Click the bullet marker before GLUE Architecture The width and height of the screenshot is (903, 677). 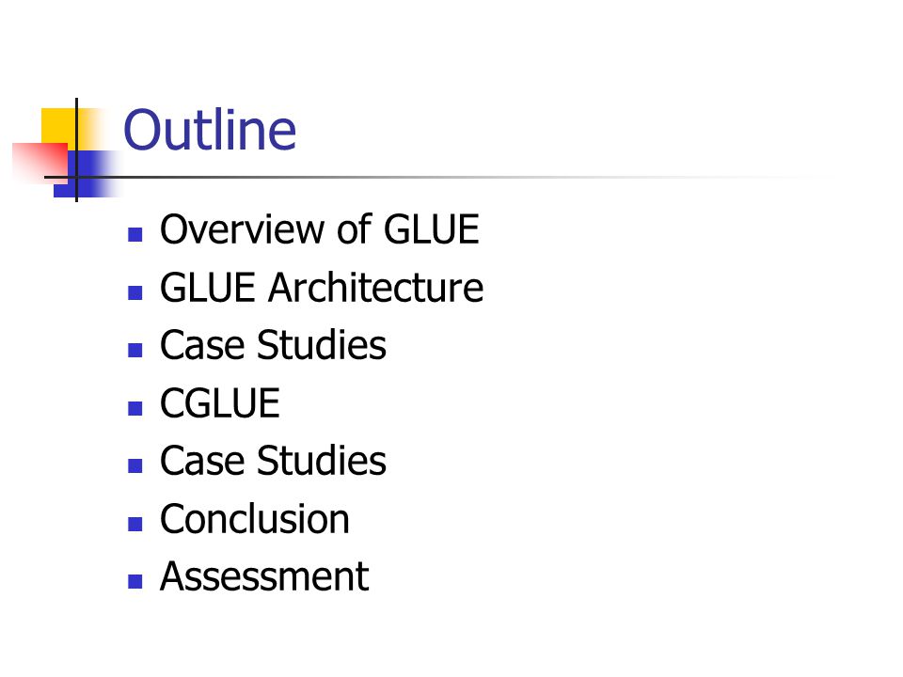click(x=135, y=292)
